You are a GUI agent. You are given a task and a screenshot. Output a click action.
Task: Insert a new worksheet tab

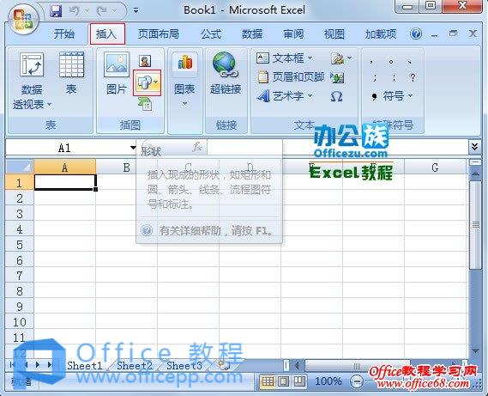224,365
